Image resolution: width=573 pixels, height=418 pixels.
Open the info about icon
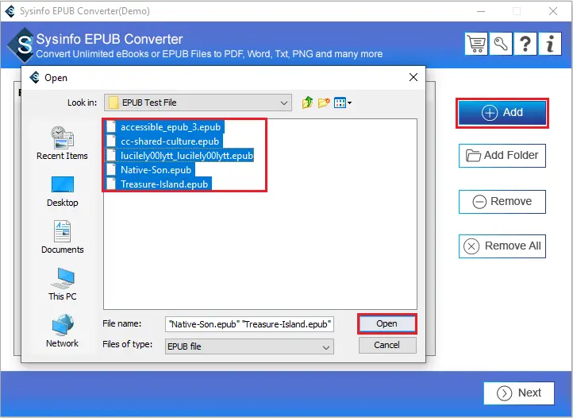(x=550, y=44)
